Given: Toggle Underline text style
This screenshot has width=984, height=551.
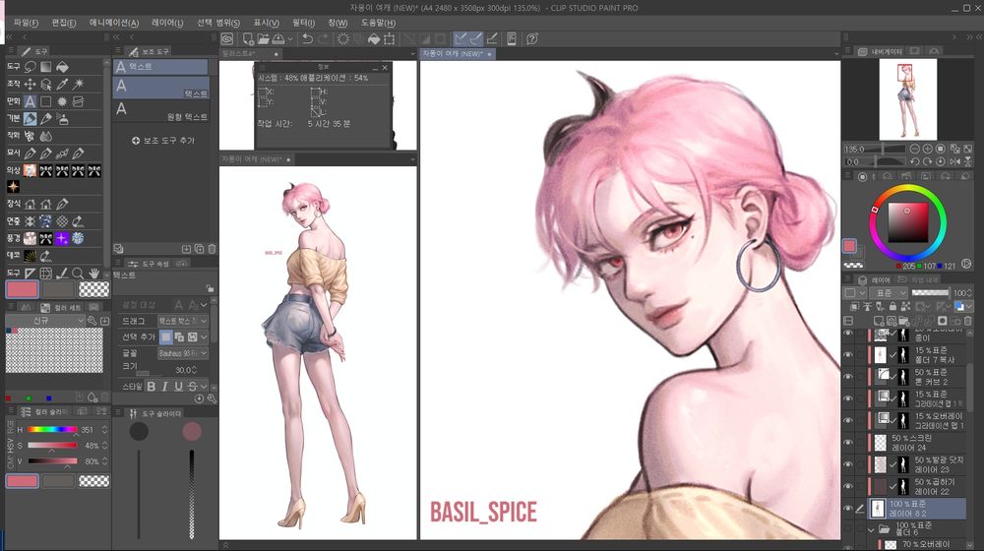Looking at the screenshot, I should [x=179, y=387].
